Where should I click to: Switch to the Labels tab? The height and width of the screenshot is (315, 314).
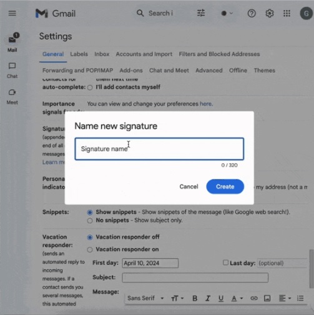pyautogui.click(x=79, y=54)
